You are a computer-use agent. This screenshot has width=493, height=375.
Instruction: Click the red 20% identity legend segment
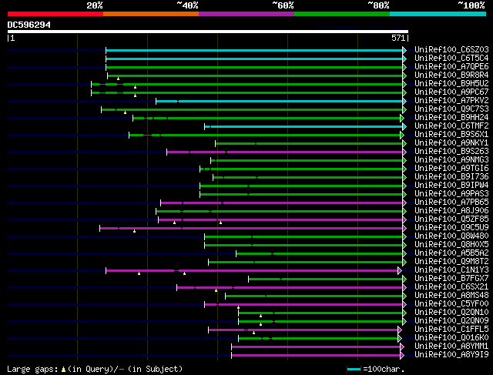[x=55, y=14]
